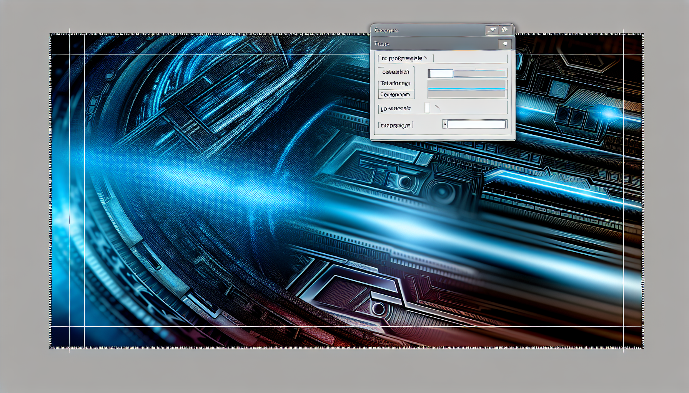Screen dimensions: 689x393
Task: Click the arrow next to the top dropdown label
Action: [x=426, y=58]
